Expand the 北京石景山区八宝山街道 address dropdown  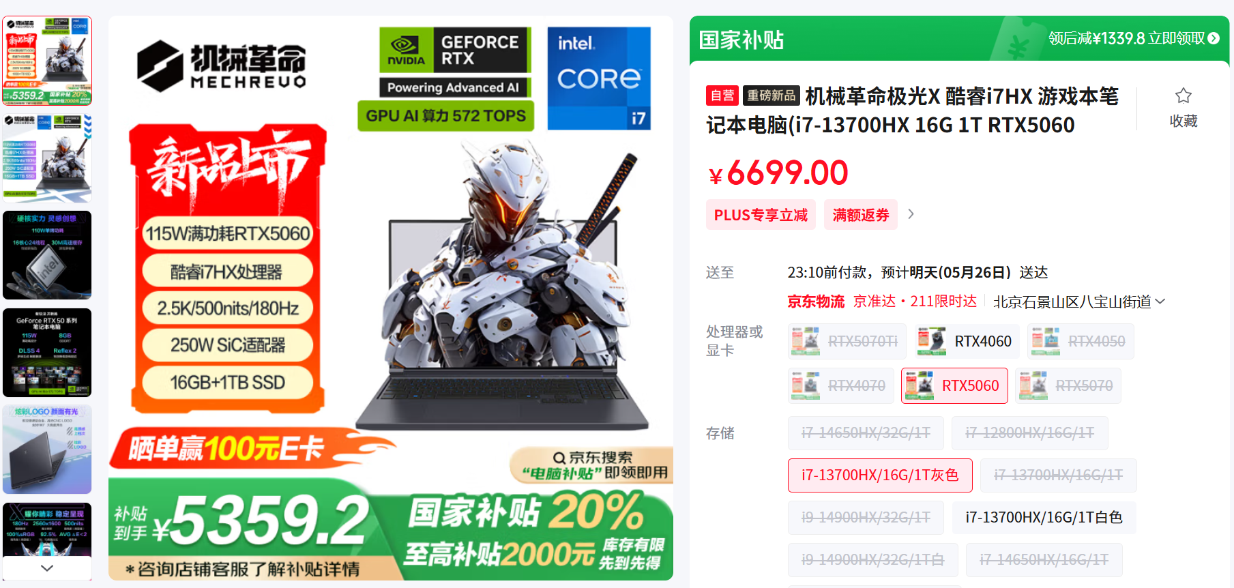(1079, 302)
